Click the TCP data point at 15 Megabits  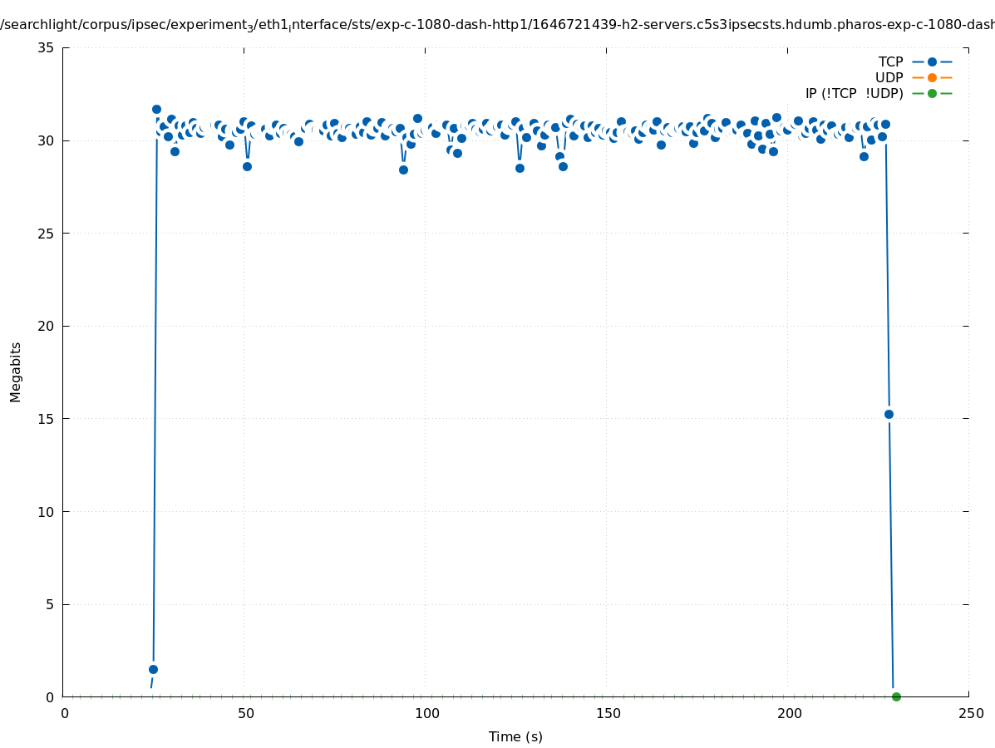(889, 414)
